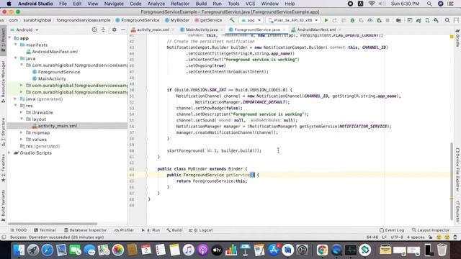Open the Profile app gauge icon
Image resolution: width=461 pixels, height=259 pixels.
tap(370, 20)
